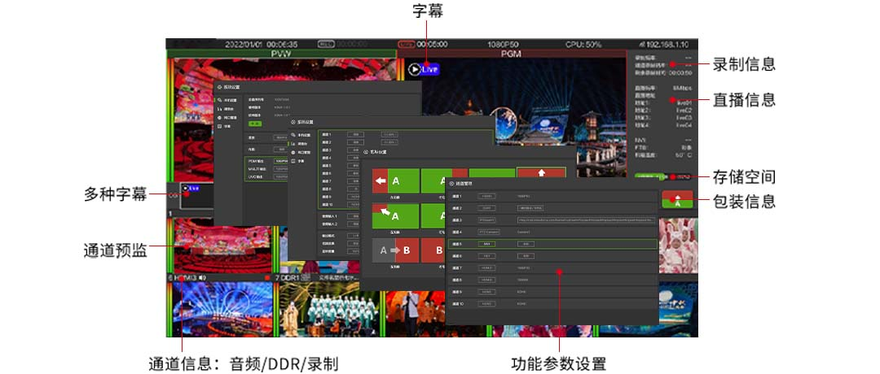Select the A-to-B arrow transition tile

point(395,252)
